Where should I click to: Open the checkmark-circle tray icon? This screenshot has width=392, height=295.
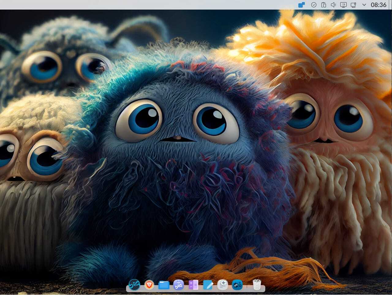[x=314, y=5]
